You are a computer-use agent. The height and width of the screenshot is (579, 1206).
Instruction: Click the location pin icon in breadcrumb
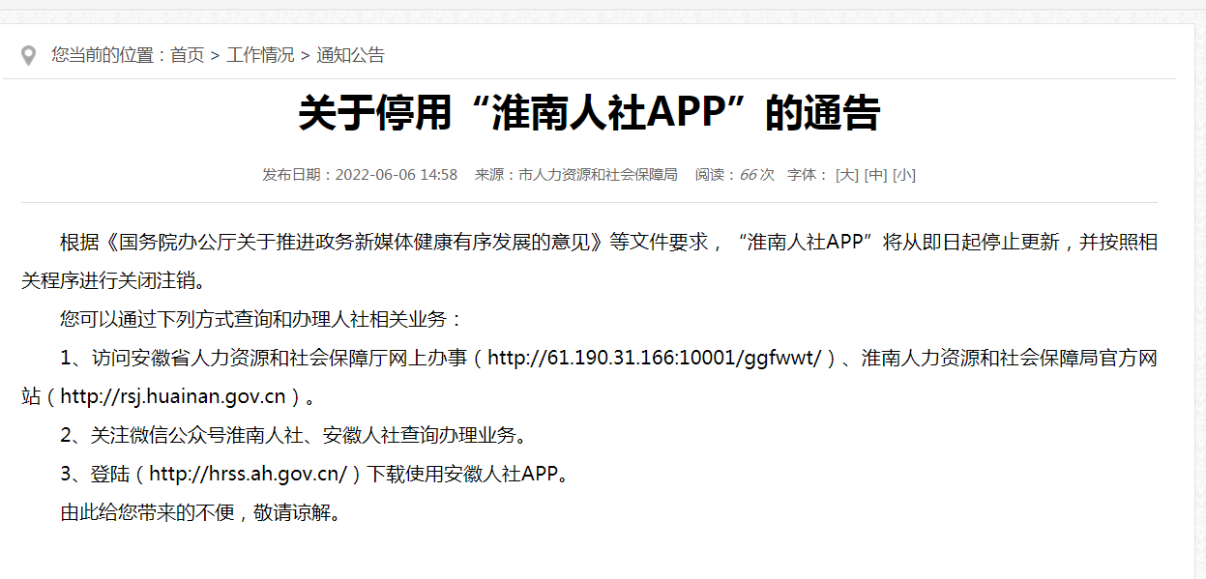click(x=29, y=54)
